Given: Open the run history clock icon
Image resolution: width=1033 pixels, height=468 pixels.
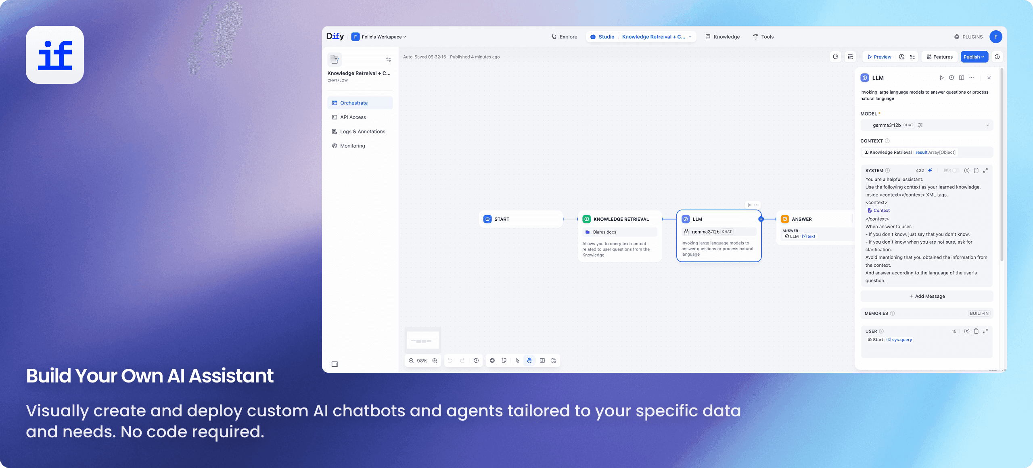Looking at the screenshot, I should (902, 57).
